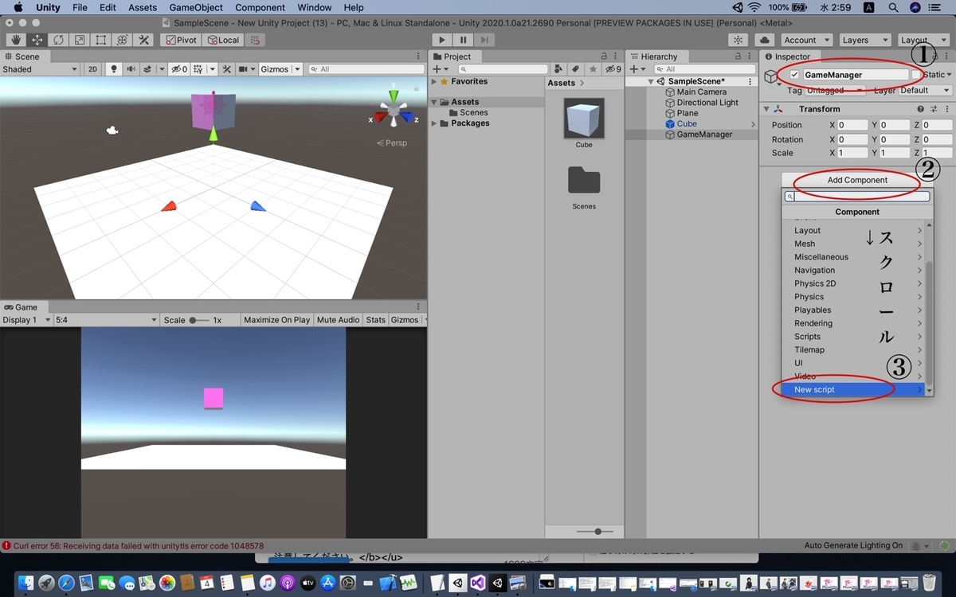Select the Scale tool
The image size is (956, 597).
point(80,40)
